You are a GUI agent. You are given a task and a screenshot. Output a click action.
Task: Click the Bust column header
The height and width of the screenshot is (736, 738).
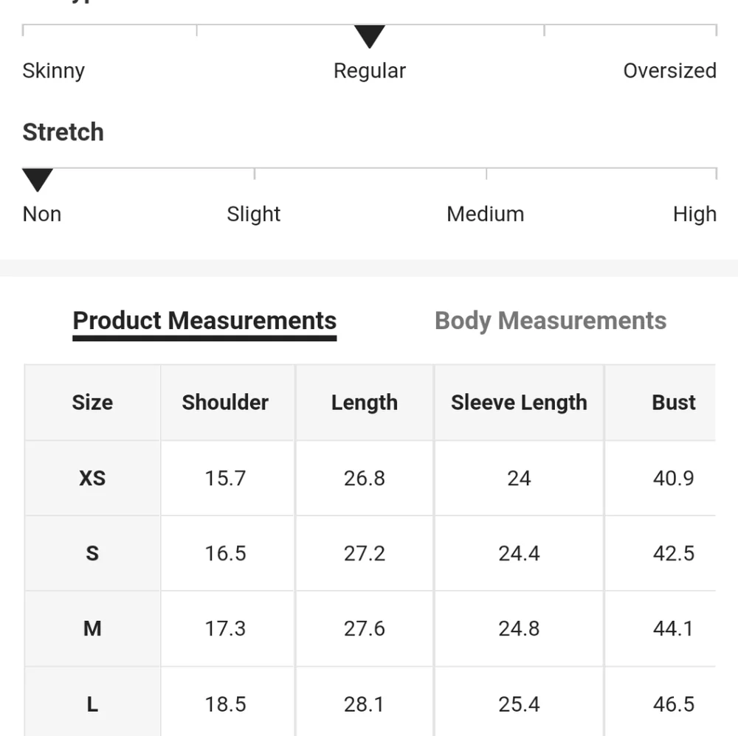click(x=674, y=403)
